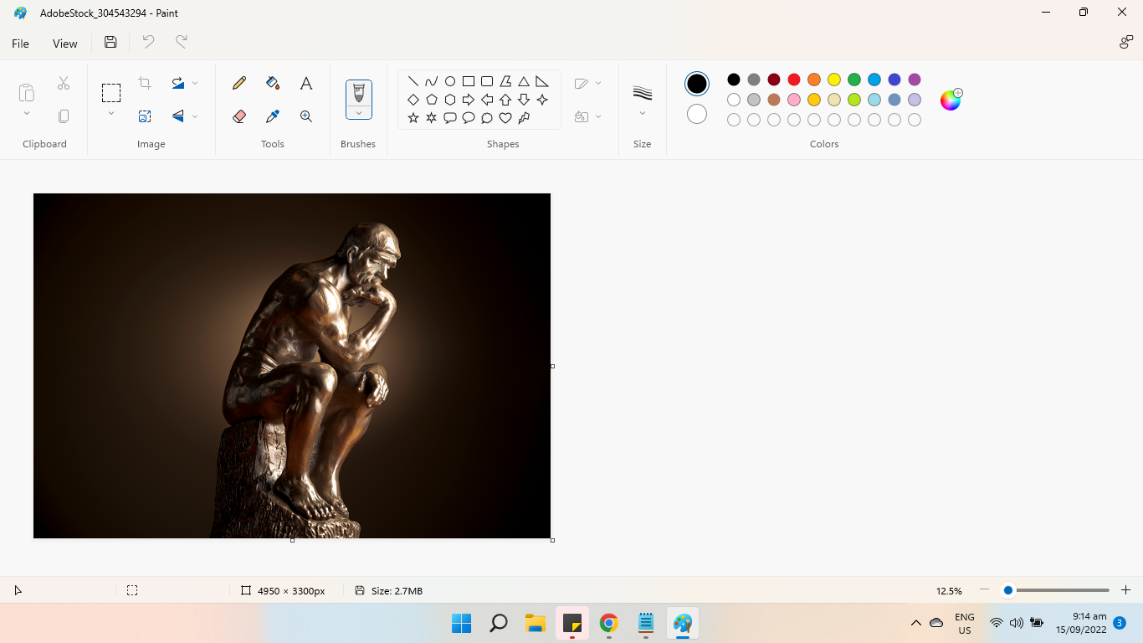Screen dimensions: 1143x643
Task: Select the Fill bucket tool
Action: 273,83
